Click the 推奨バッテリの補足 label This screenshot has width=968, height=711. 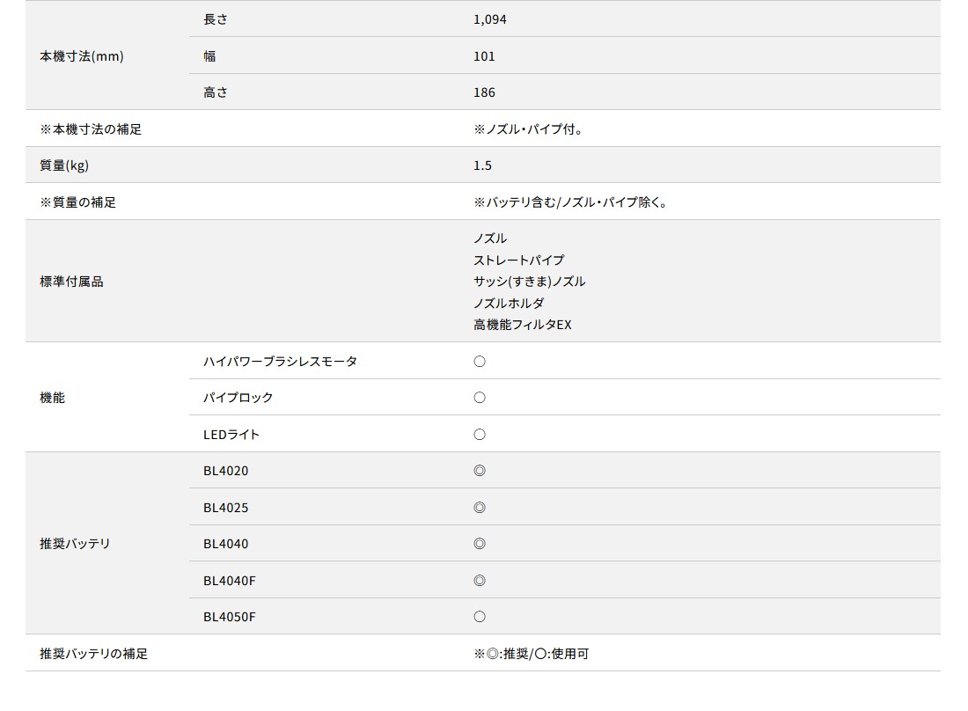pyautogui.click(x=94, y=654)
